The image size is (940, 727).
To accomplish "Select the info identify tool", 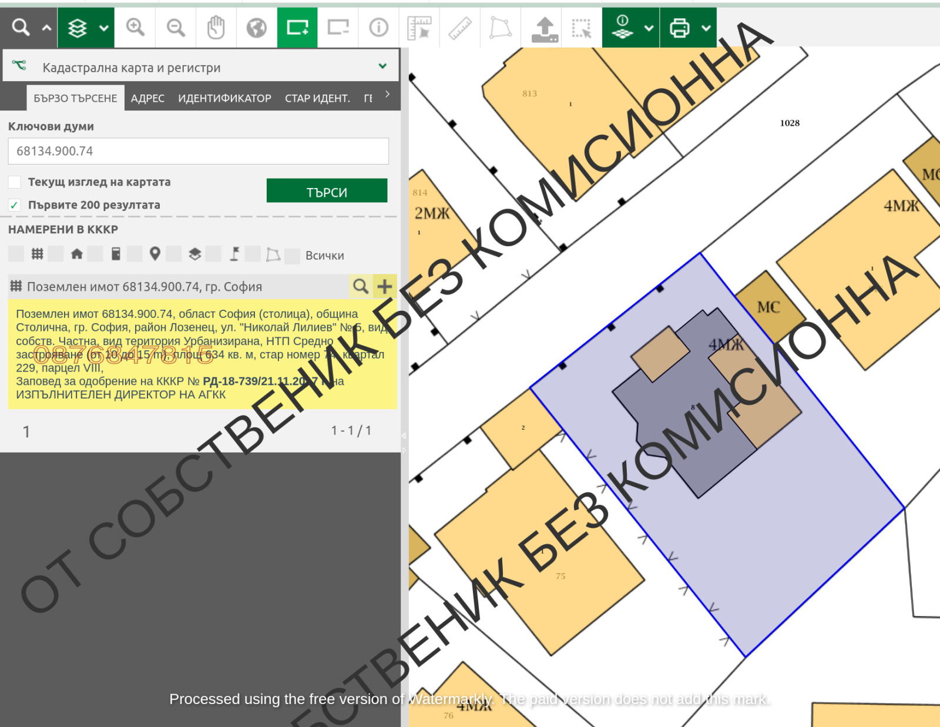I will (x=378, y=28).
